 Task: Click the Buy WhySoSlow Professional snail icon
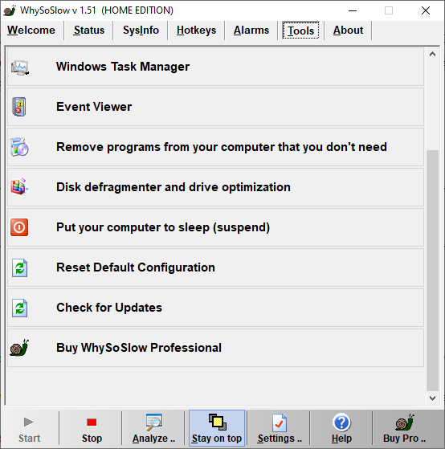tap(19, 348)
